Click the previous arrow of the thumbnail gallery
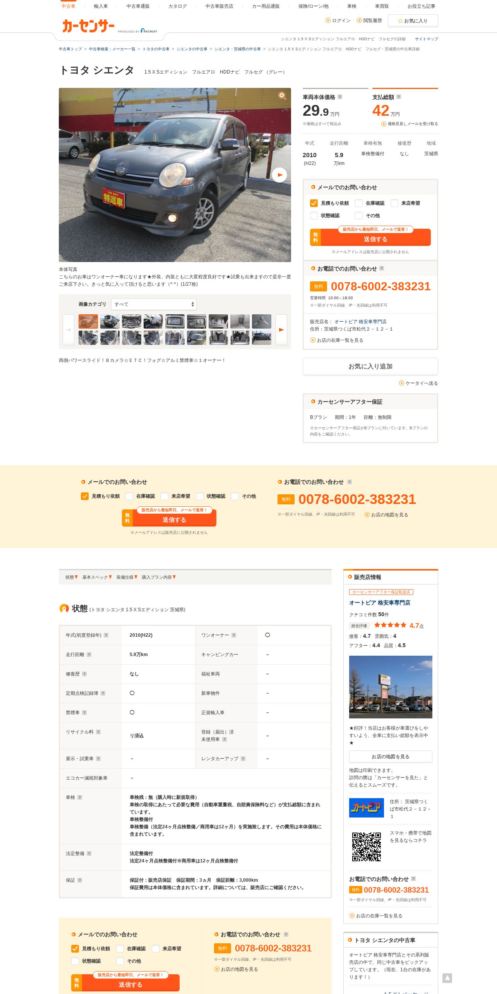 click(69, 330)
